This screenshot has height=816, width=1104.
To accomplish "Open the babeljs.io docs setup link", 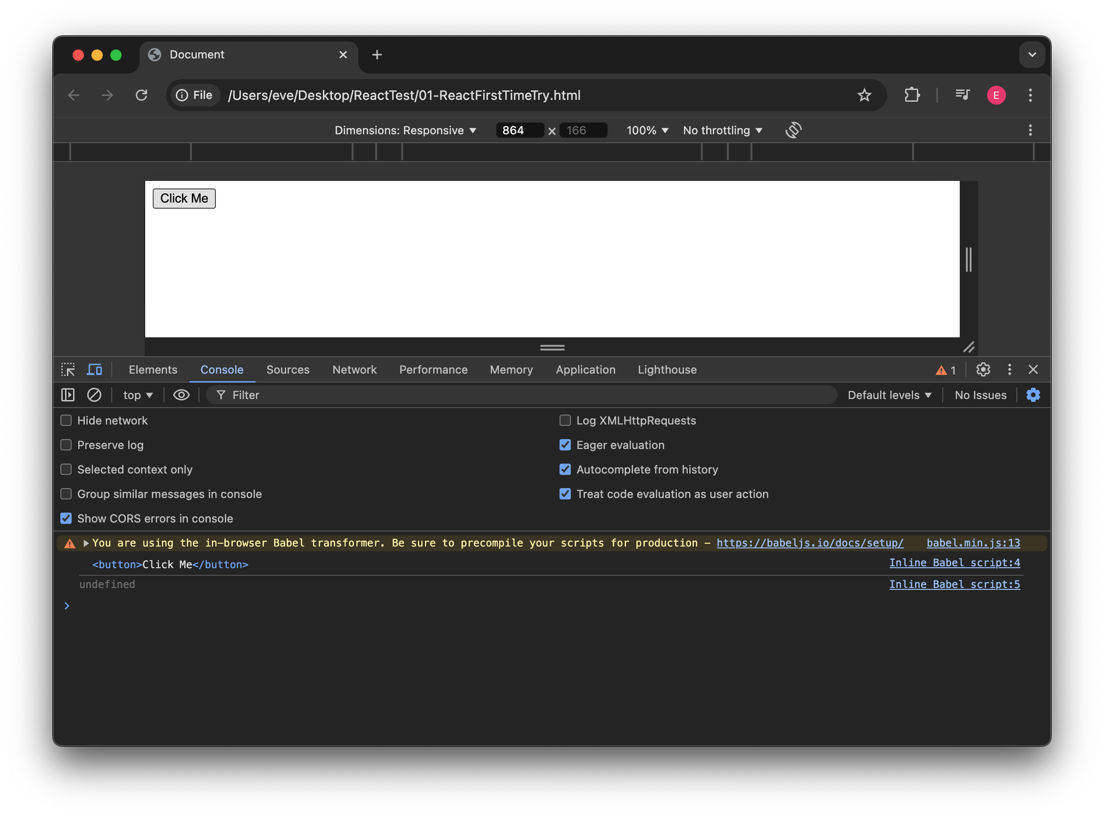I will (x=809, y=542).
